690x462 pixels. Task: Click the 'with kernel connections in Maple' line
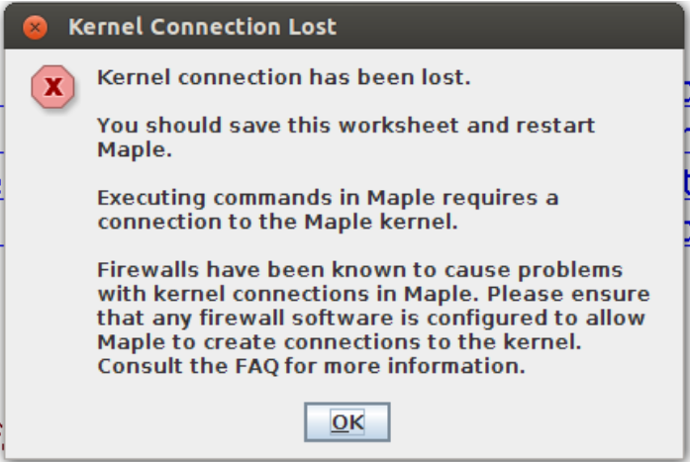373,294
